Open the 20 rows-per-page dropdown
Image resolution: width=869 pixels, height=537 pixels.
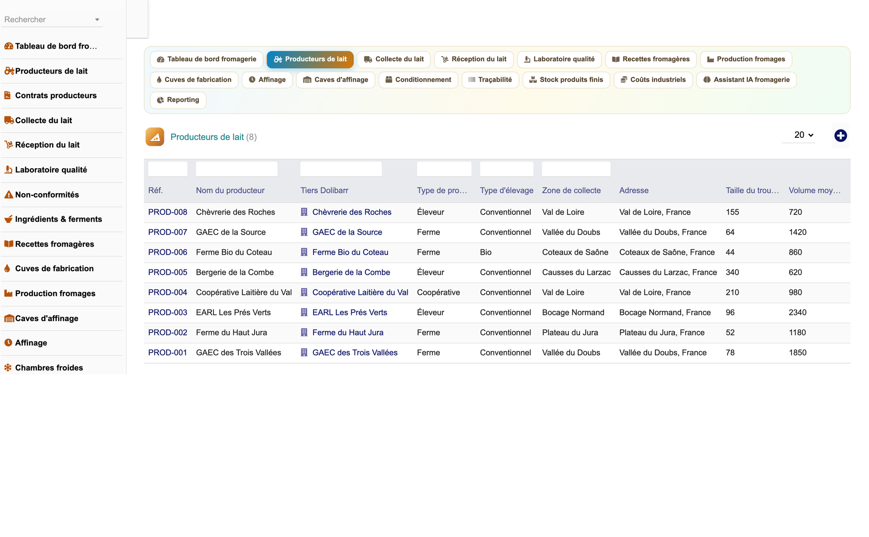(802, 135)
